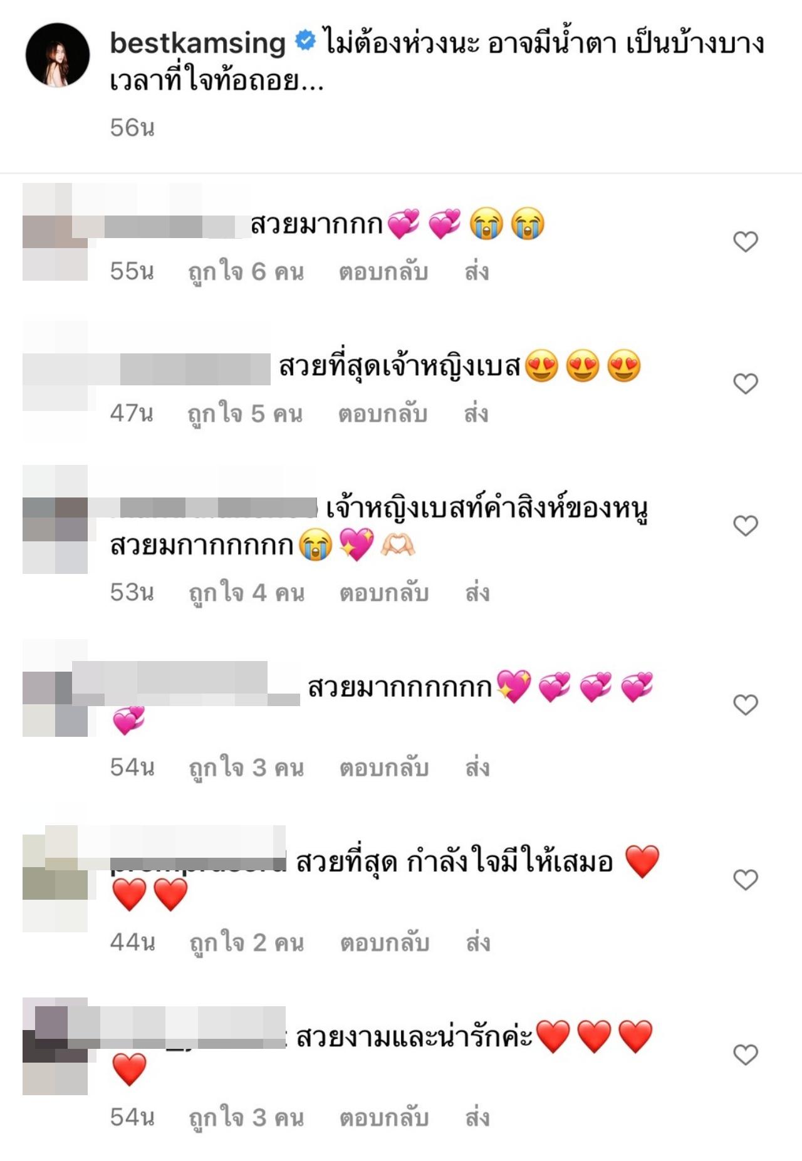Like the 54น 'สวยมากกกกกก' comment heart
802x1161 pixels.
pyautogui.click(x=746, y=705)
